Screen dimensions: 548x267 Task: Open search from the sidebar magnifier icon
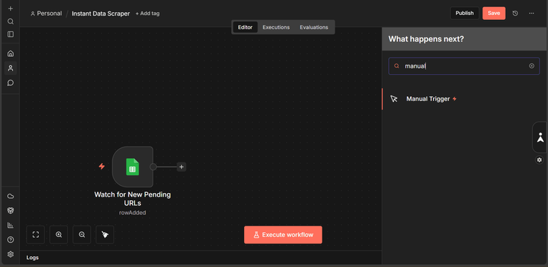pos(11,21)
